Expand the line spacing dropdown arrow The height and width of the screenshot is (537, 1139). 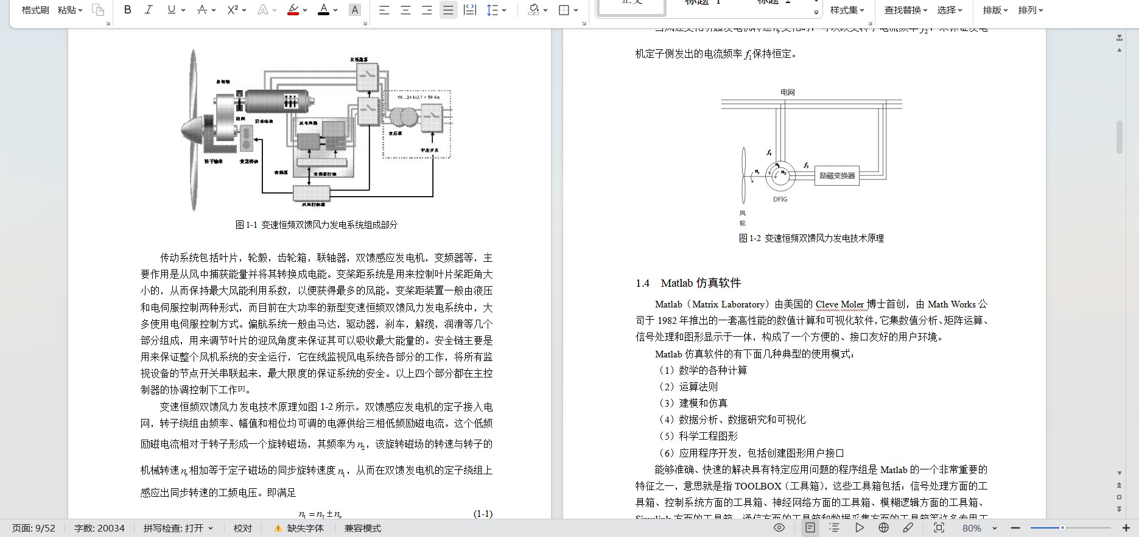(504, 10)
